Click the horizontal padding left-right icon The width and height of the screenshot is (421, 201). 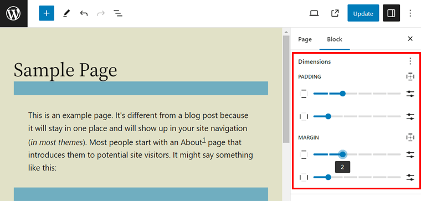[304, 116]
